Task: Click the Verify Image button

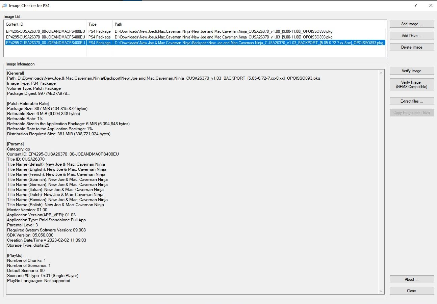Action: (412, 71)
